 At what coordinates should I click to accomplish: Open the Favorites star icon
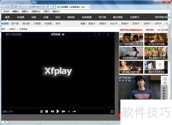pyautogui.click(x=164, y=7)
